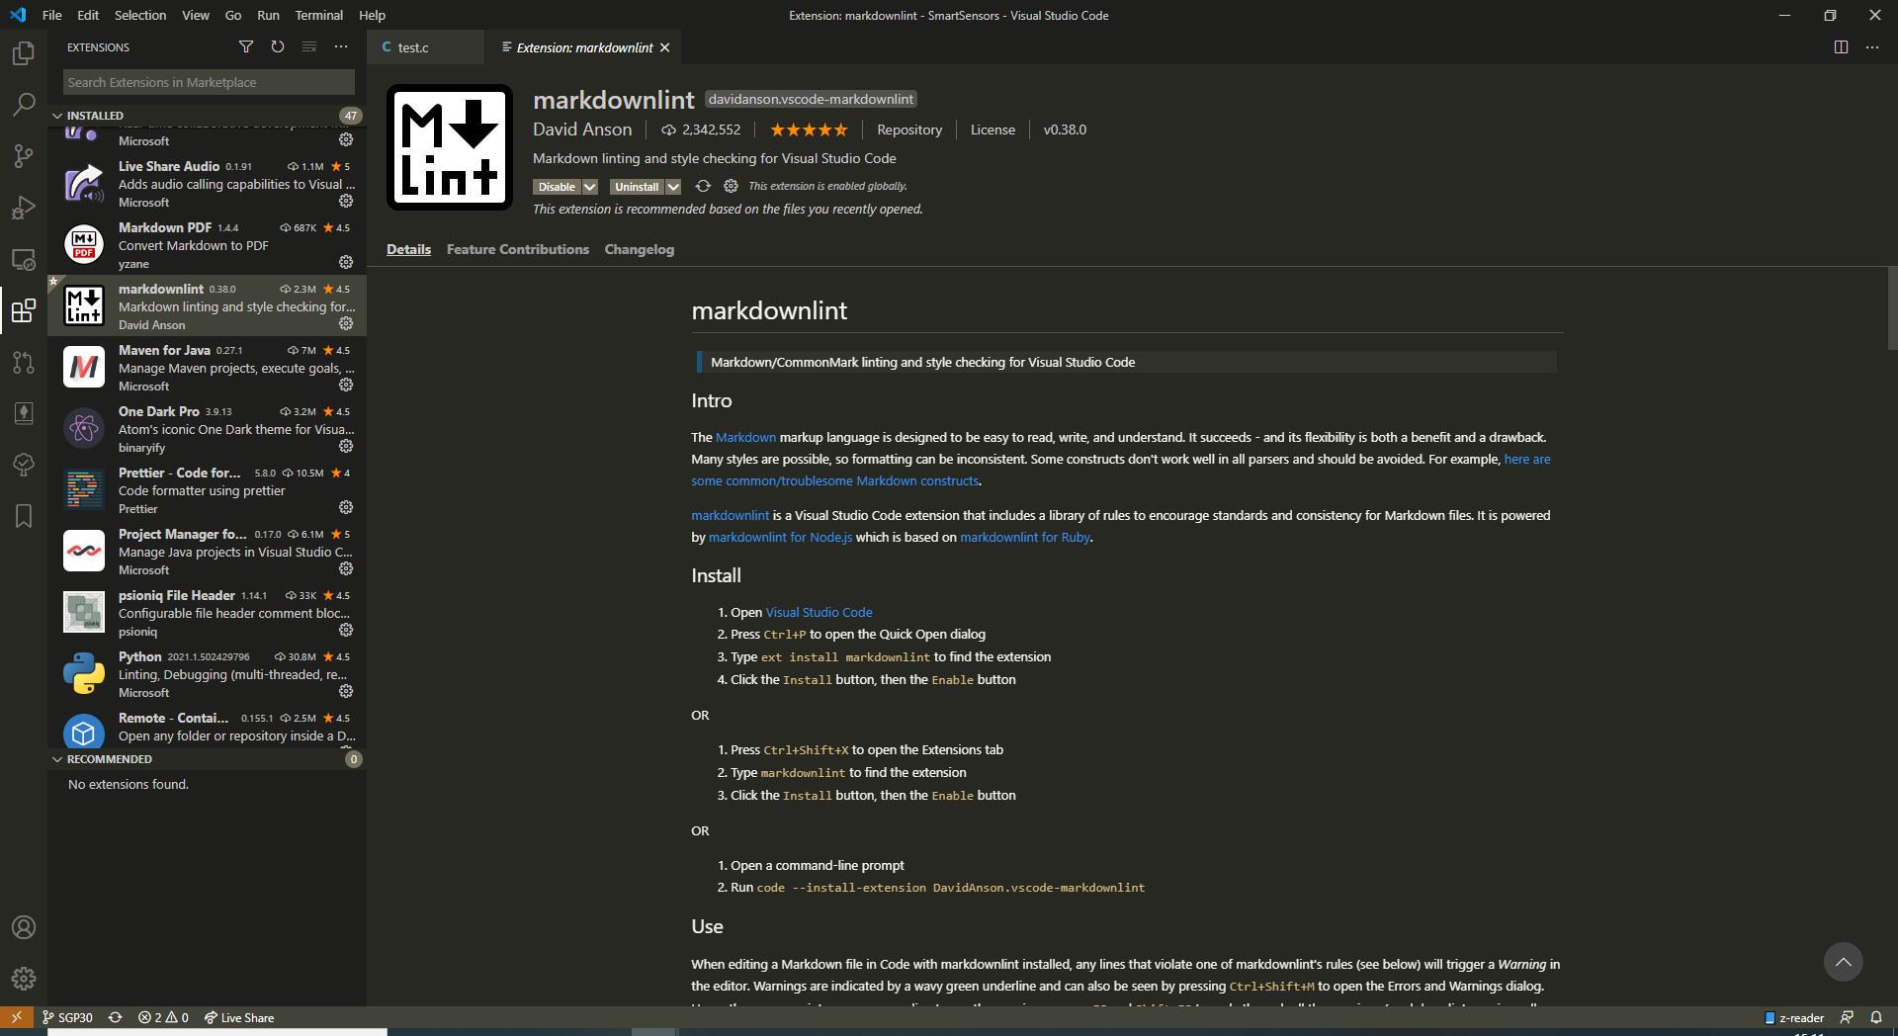
Task: Open the Visual Studio Code install link
Action: coord(819,613)
